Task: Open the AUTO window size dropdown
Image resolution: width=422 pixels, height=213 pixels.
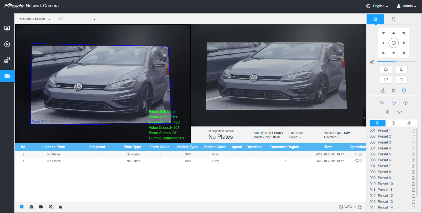Action: (347, 207)
